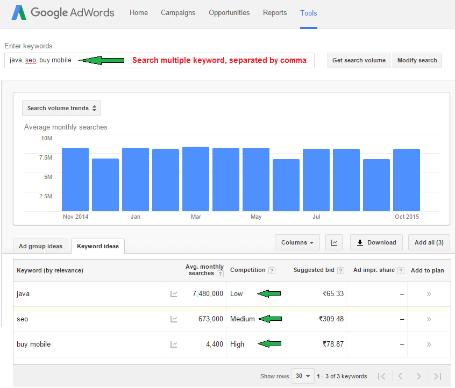Open help icon next to Competition
455x388 pixels.
point(272,270)
